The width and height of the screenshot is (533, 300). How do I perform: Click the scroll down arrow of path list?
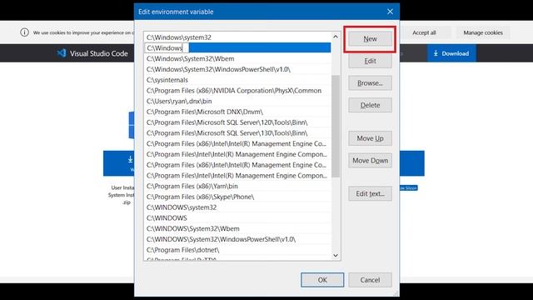tap(336, 256)
